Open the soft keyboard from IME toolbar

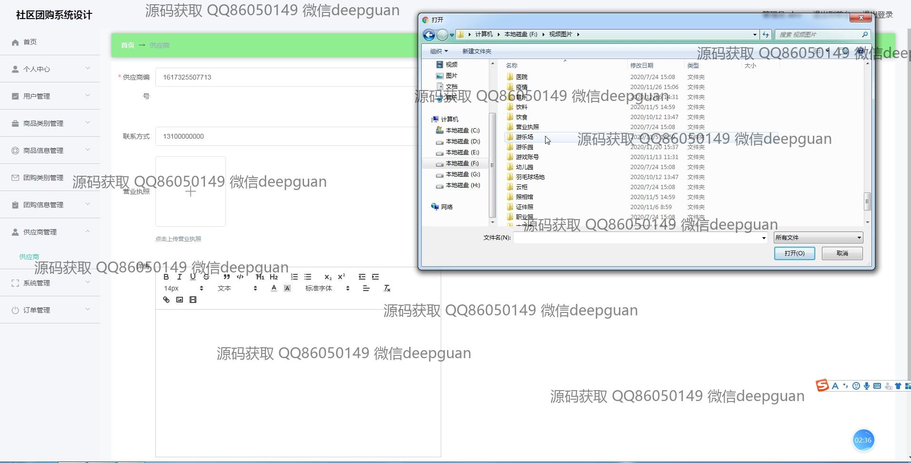tap(877, 386)
